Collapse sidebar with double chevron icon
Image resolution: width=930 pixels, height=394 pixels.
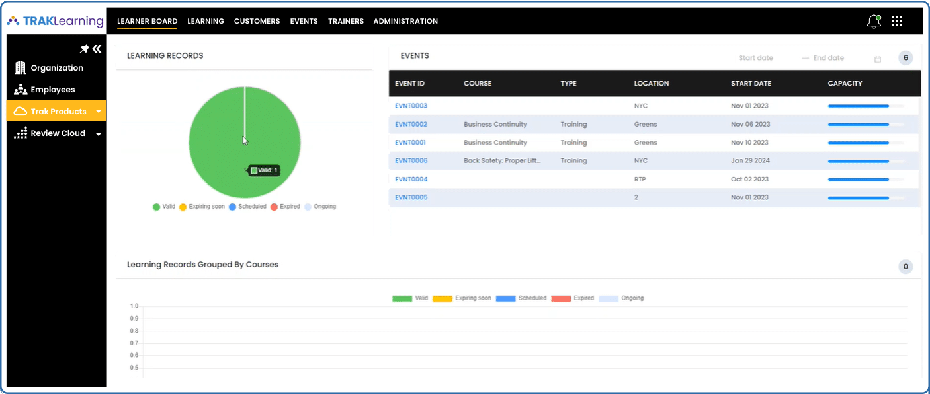click(x=97, y=49)
